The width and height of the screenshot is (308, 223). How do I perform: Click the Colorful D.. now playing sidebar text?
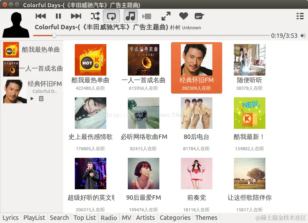tap(45, 91)
